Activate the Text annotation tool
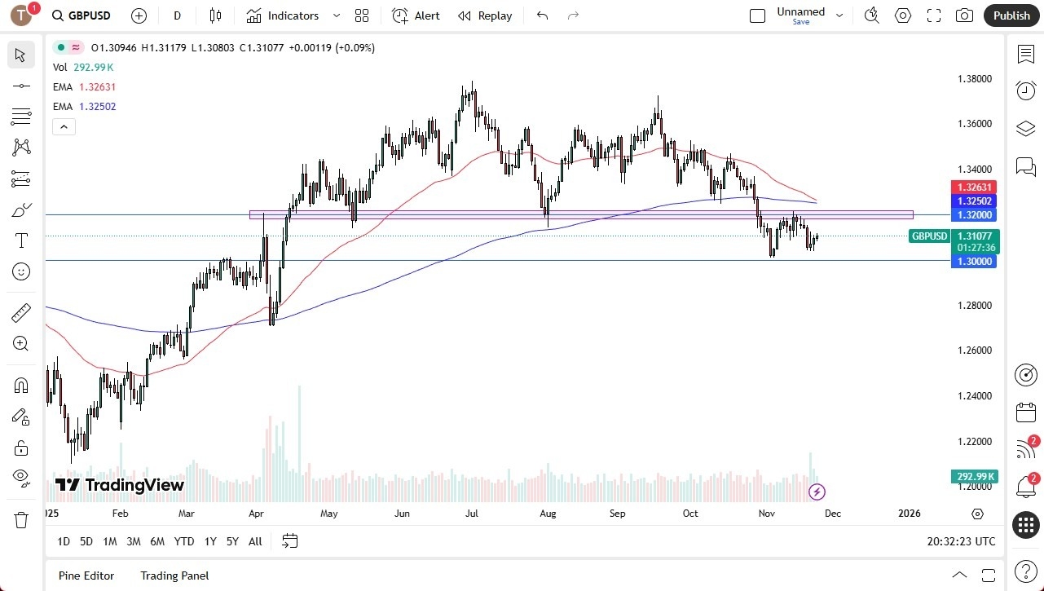Image resolution: width=1044 pixels, height=591 pixels. click(x=21, y=240)
